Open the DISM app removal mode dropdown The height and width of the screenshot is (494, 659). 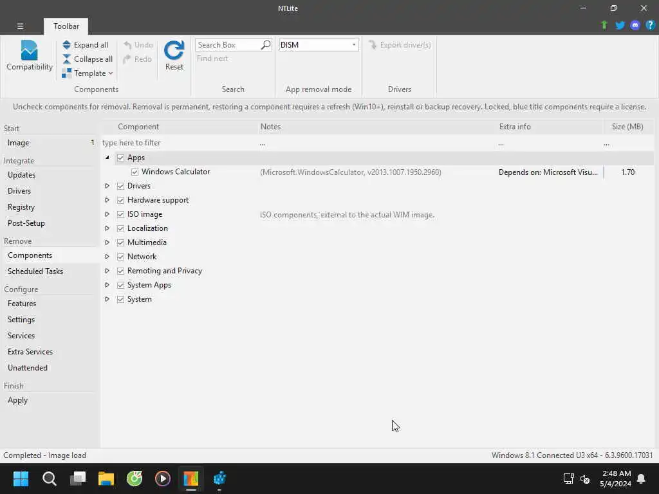[319, 45]
